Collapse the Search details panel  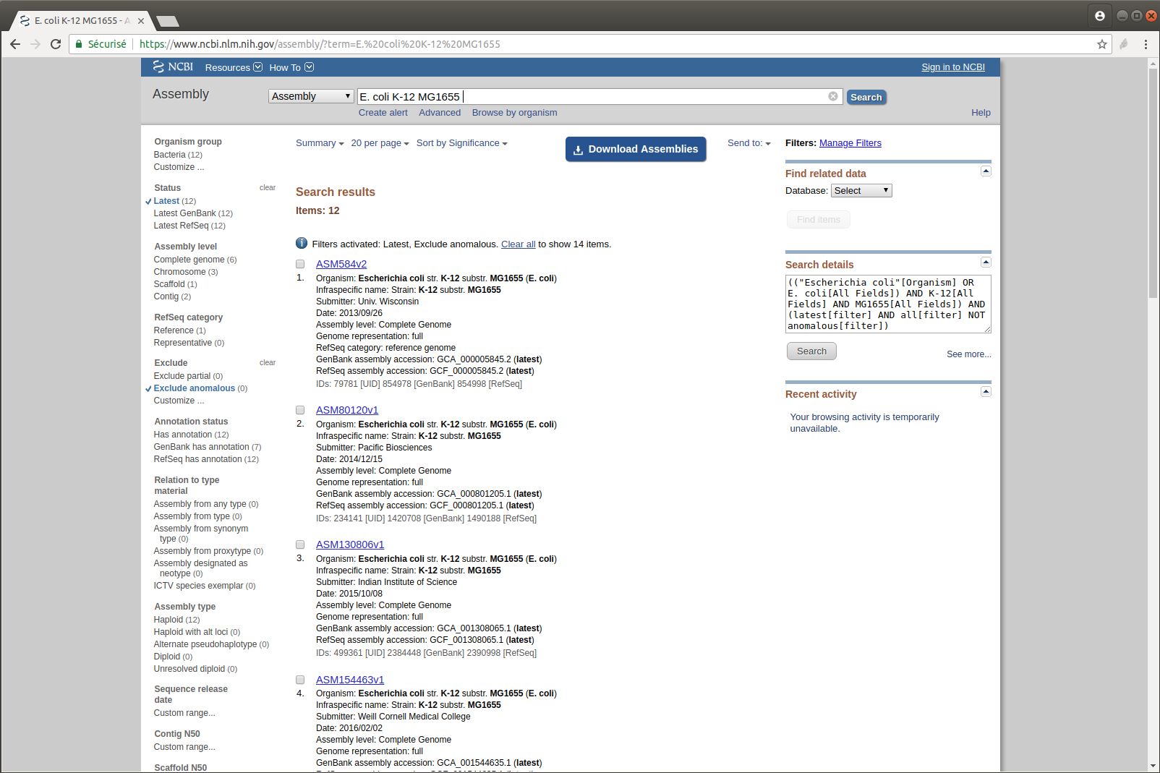pyautogui.click(x=986, y=262)
